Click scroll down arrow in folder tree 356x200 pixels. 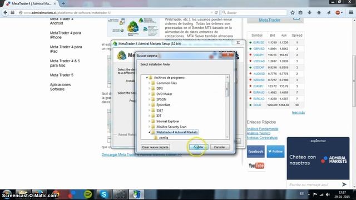[228, 137]
